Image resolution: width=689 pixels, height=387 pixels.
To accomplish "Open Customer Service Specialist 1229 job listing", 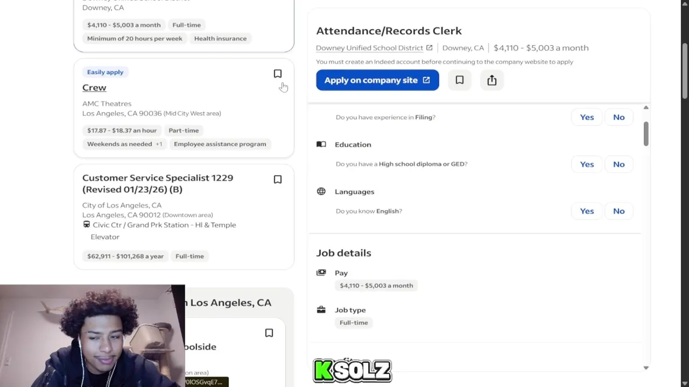I will (158, 183).
